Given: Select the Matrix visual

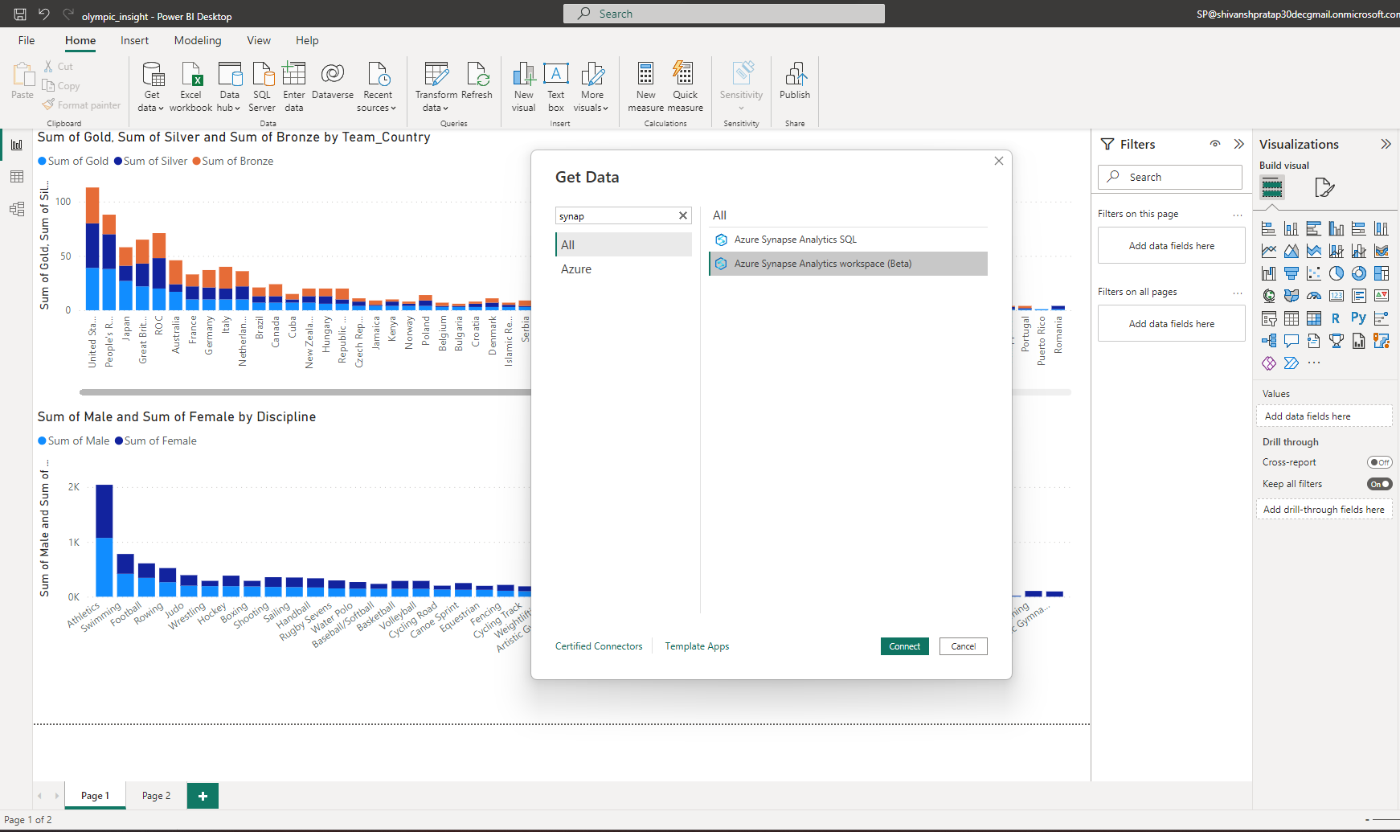Looking at the screenshot, I should pyautogui.click(x=1314, y=318).
